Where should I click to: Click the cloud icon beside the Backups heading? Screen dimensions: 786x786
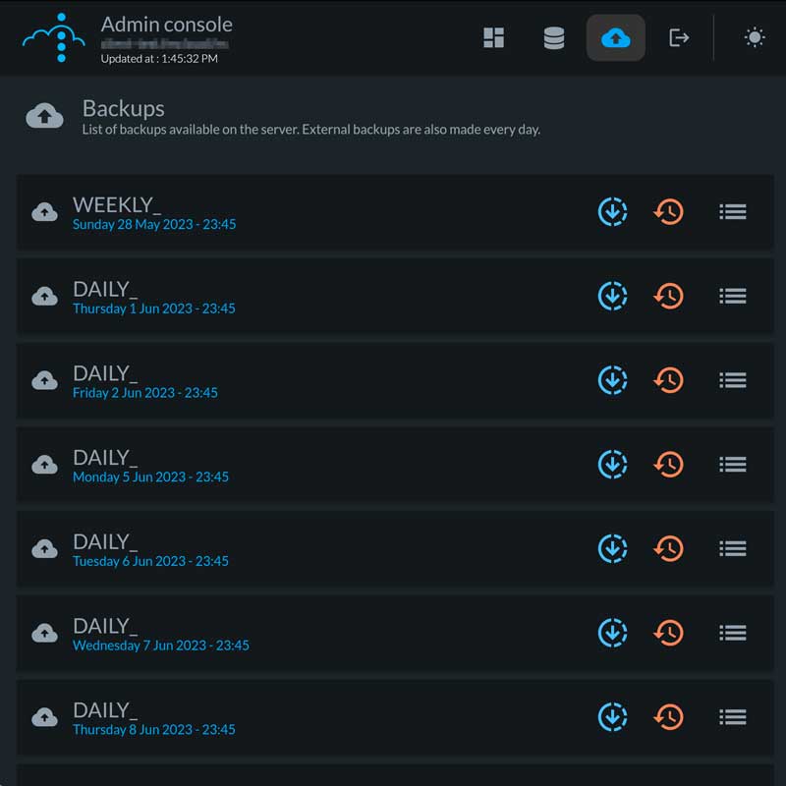43,115
